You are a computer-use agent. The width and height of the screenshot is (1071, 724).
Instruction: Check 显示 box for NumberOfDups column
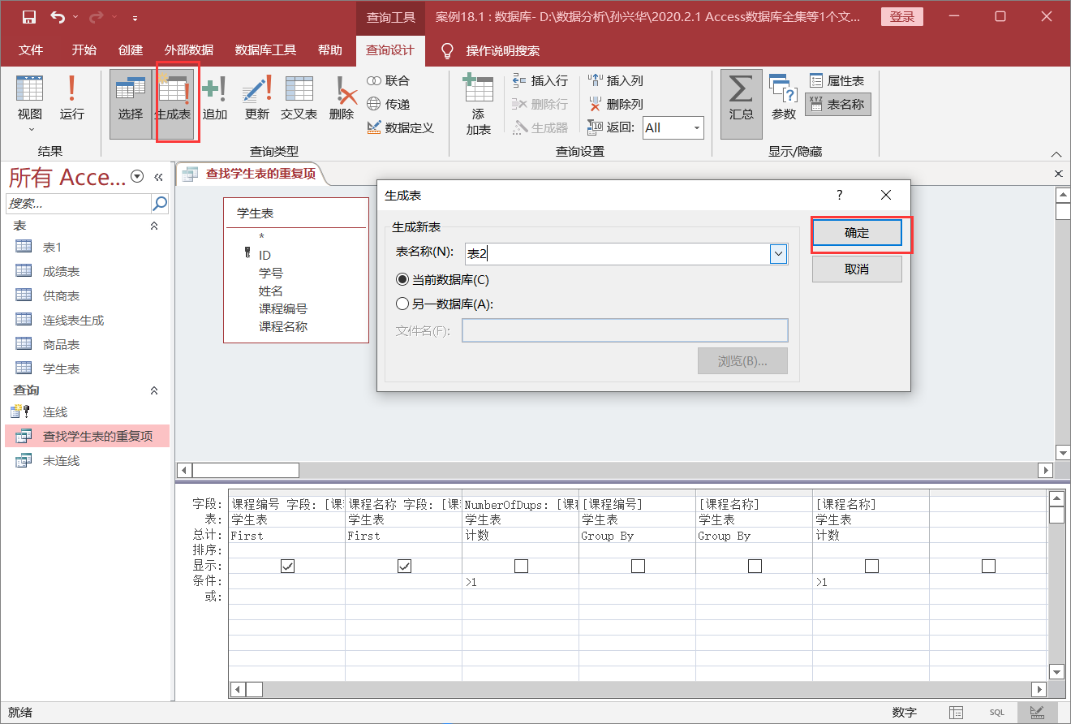tap(521, 567)
